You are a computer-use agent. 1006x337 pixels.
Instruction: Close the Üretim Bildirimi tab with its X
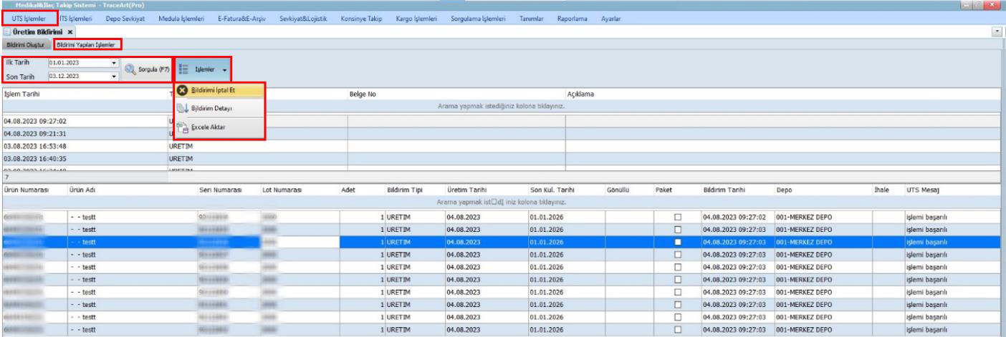click(72, 33)
